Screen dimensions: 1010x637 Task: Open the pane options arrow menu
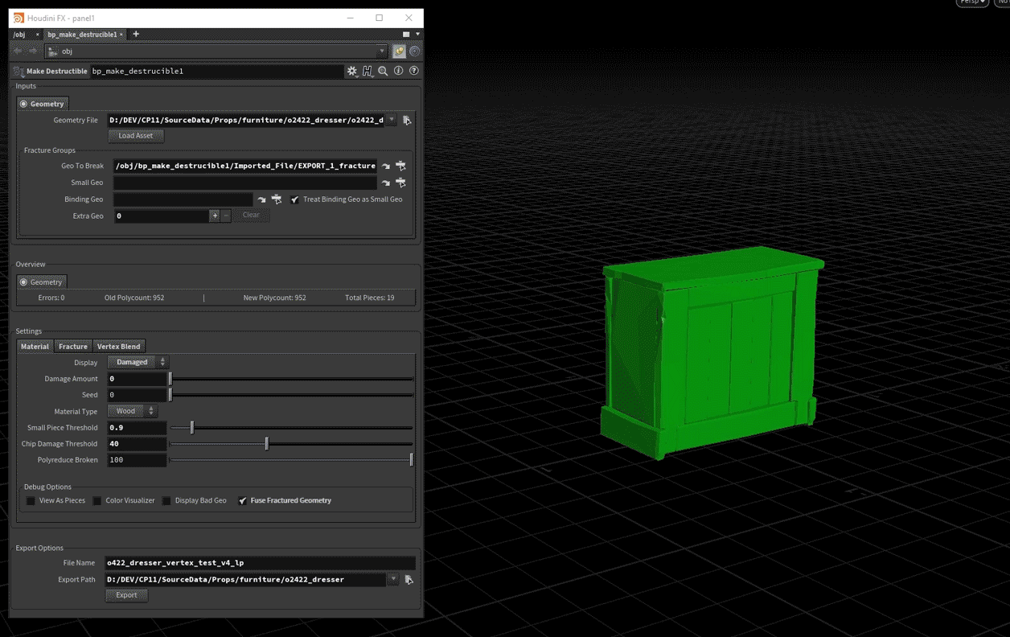point(417,35)
